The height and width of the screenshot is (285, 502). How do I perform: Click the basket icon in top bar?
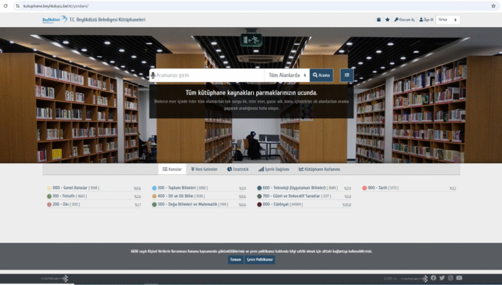coord(379,20)
